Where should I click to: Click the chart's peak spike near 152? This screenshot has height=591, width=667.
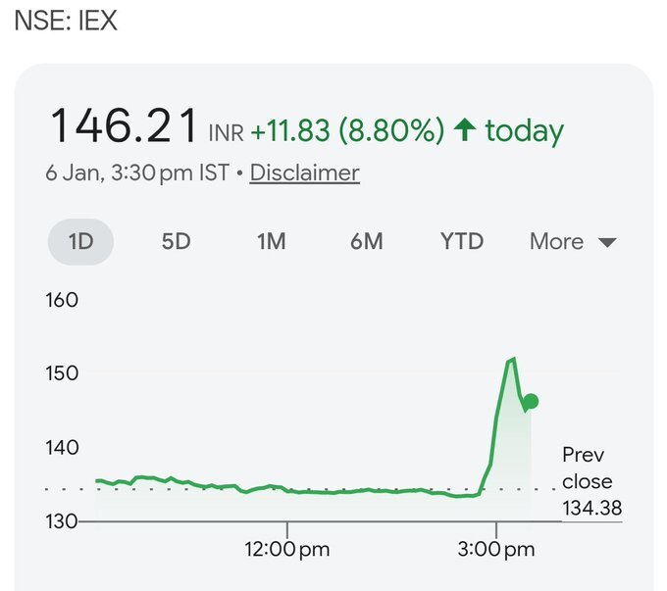click(511, 361)
